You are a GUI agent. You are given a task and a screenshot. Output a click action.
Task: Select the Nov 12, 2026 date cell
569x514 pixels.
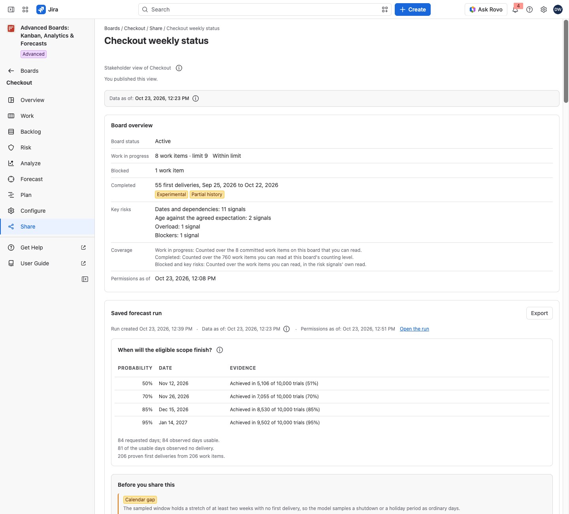[x=173, y=384]
